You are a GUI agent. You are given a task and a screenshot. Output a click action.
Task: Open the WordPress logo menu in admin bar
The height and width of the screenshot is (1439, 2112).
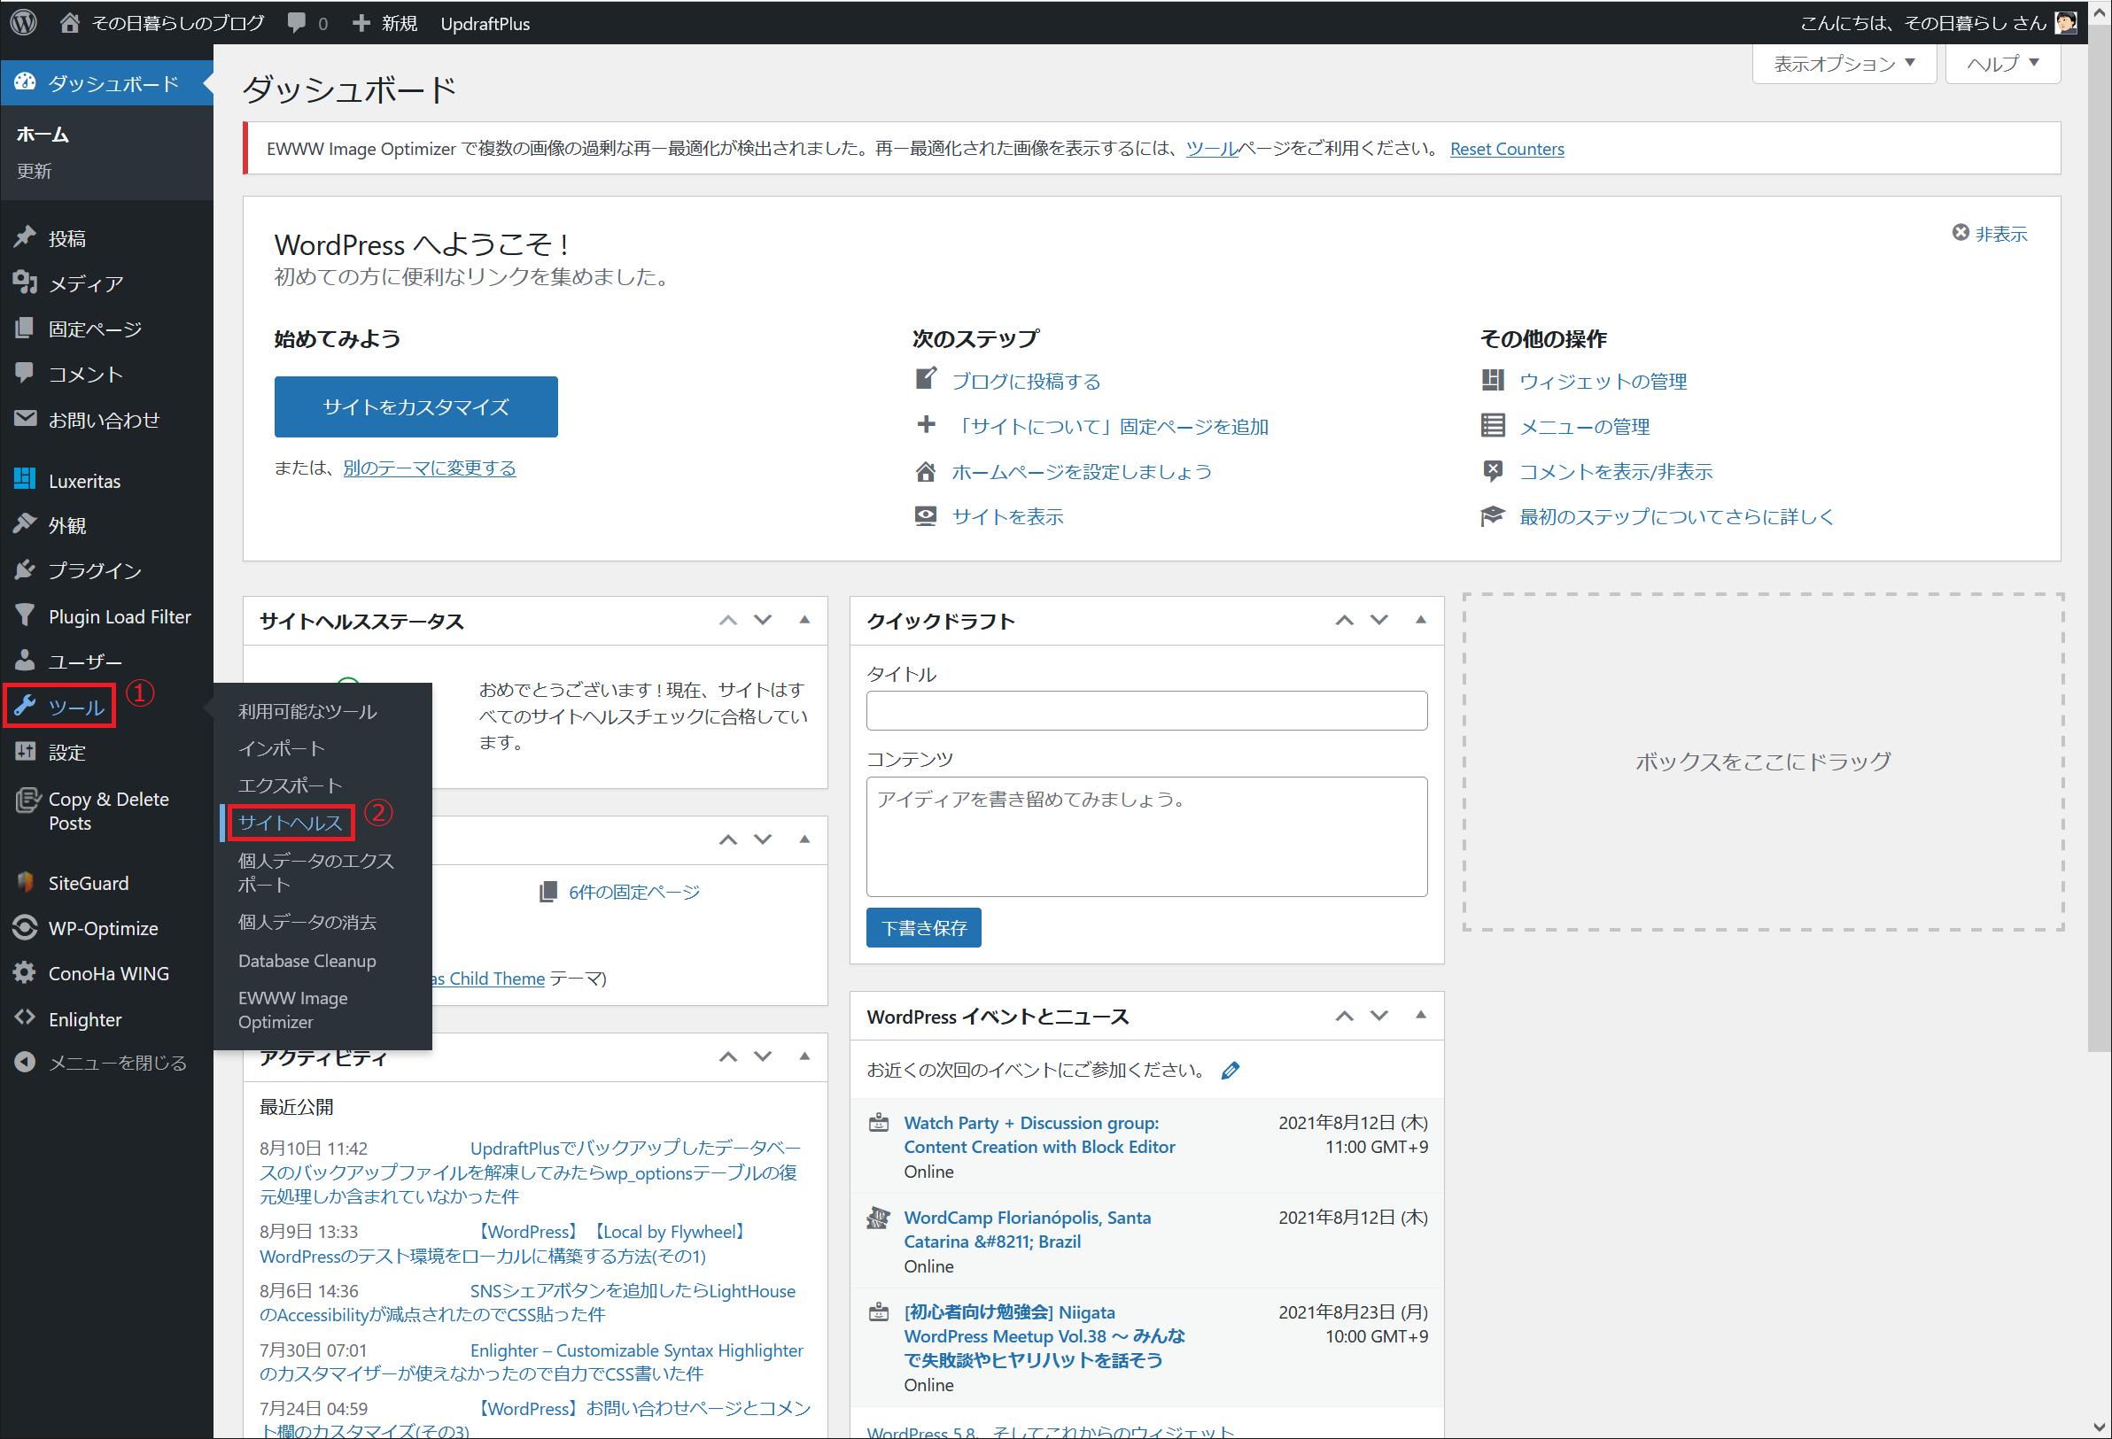tap(24, 22)
